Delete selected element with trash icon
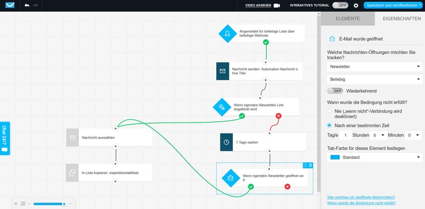This screenshot has width=425, height=209. coord(311,166)
